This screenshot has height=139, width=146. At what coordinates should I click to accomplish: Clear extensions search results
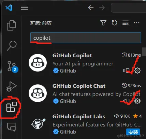[x=126, y=23]
